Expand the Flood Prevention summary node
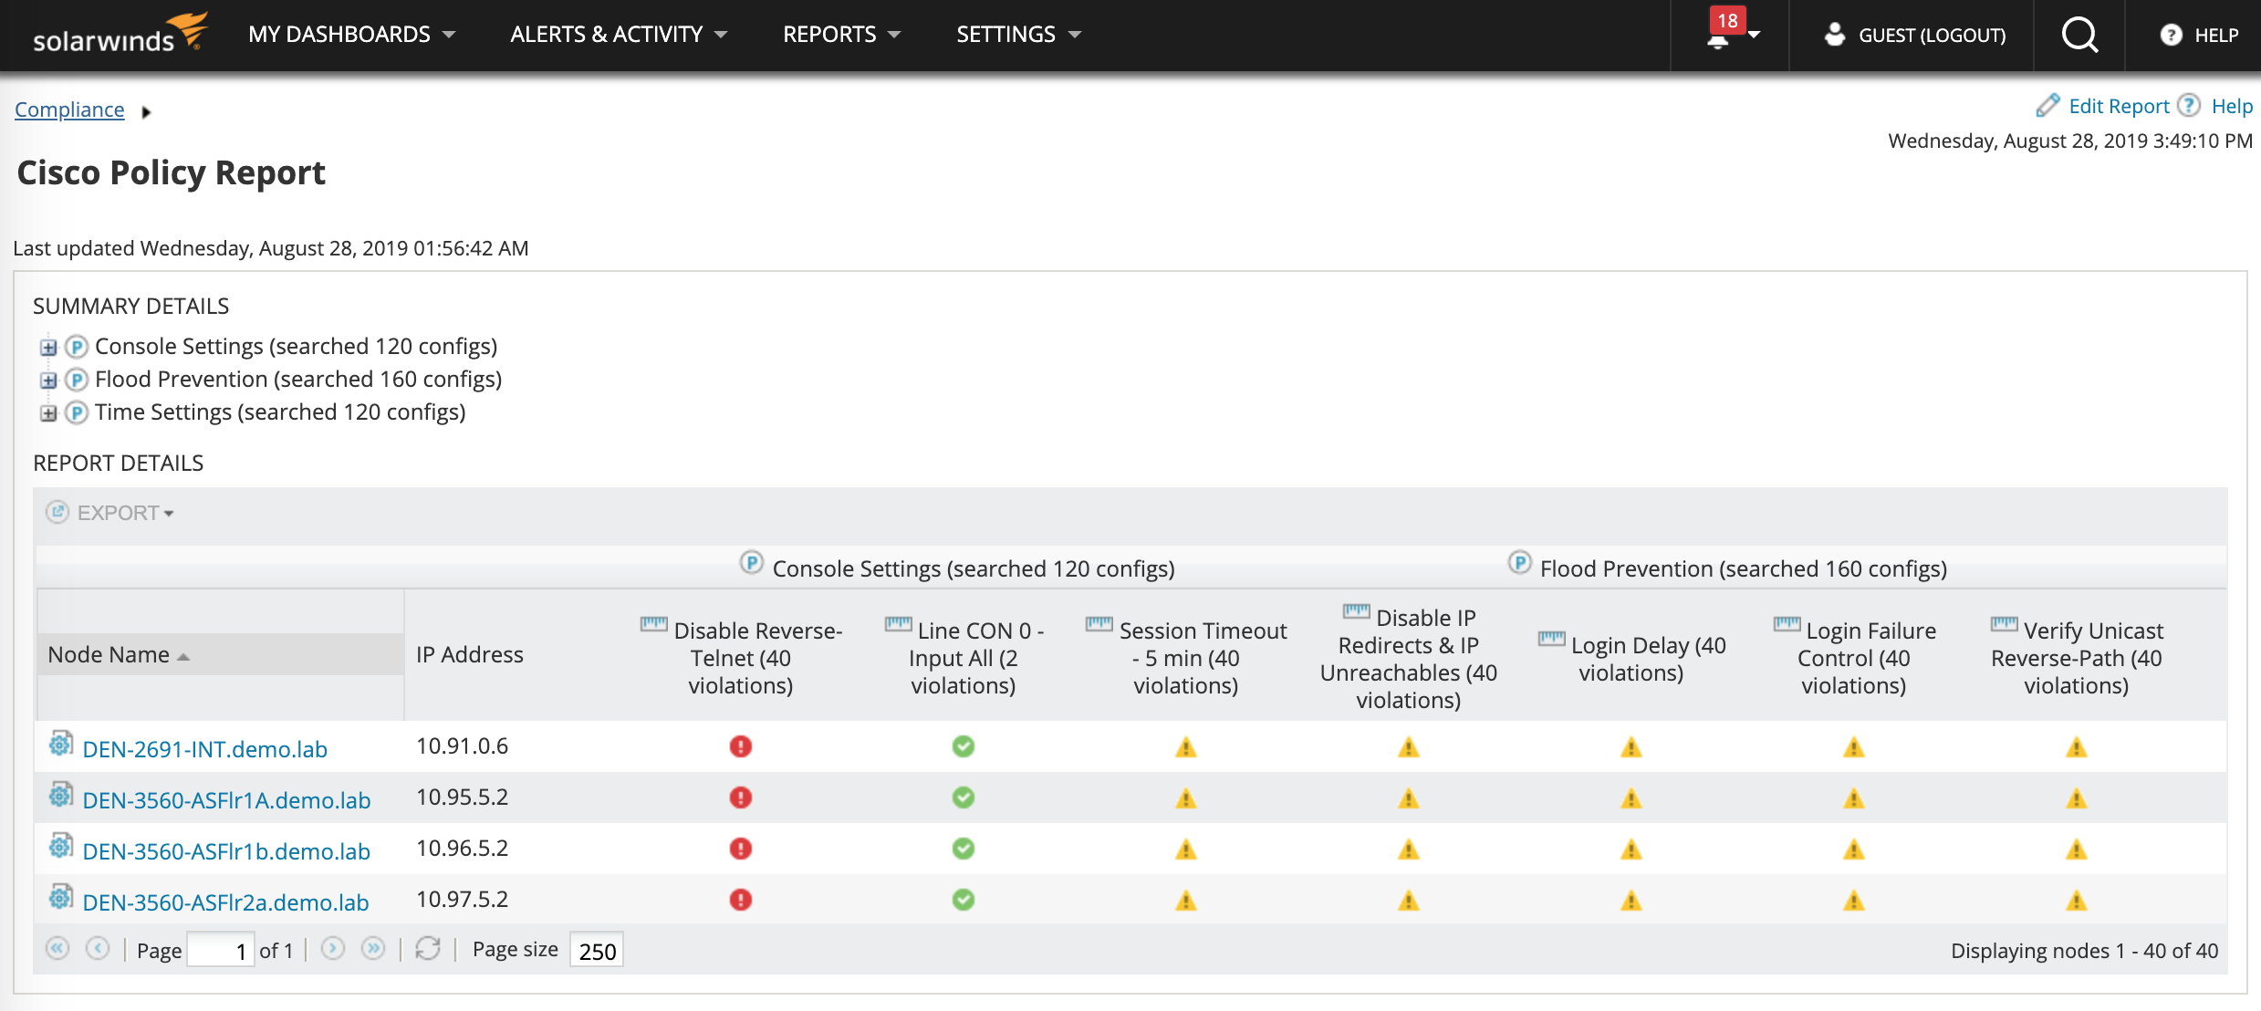This screenshot has height=1011, width=2261. click(x=48, y=380)
